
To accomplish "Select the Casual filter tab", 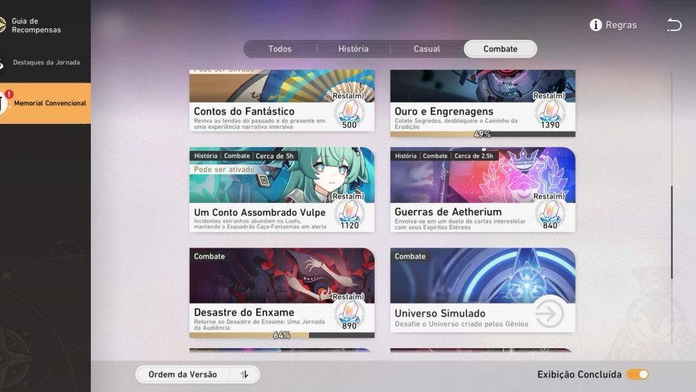I will (427, 49).
